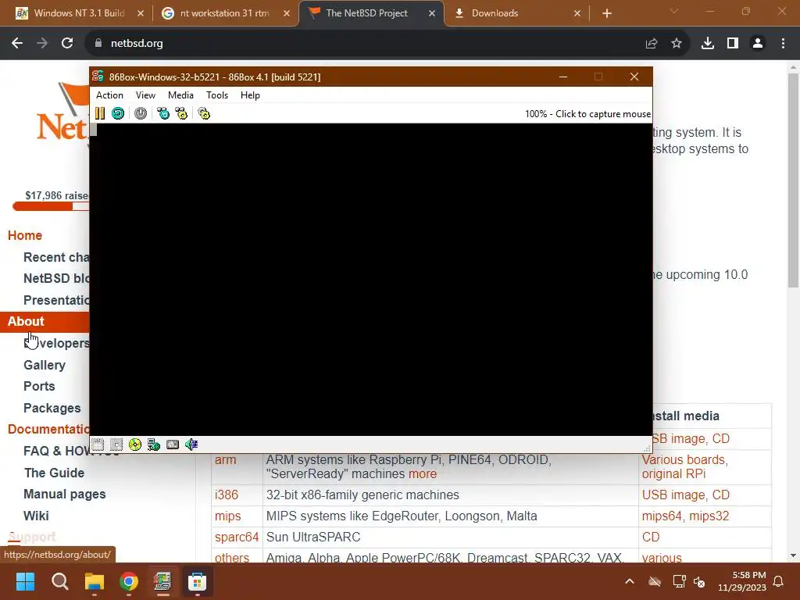Open Gallery link in NetBSD sidebar

(x=45, y=365)
